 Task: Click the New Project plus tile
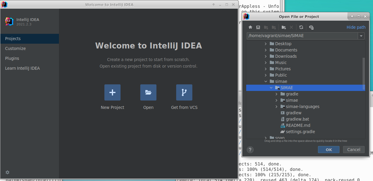[112, 92]
